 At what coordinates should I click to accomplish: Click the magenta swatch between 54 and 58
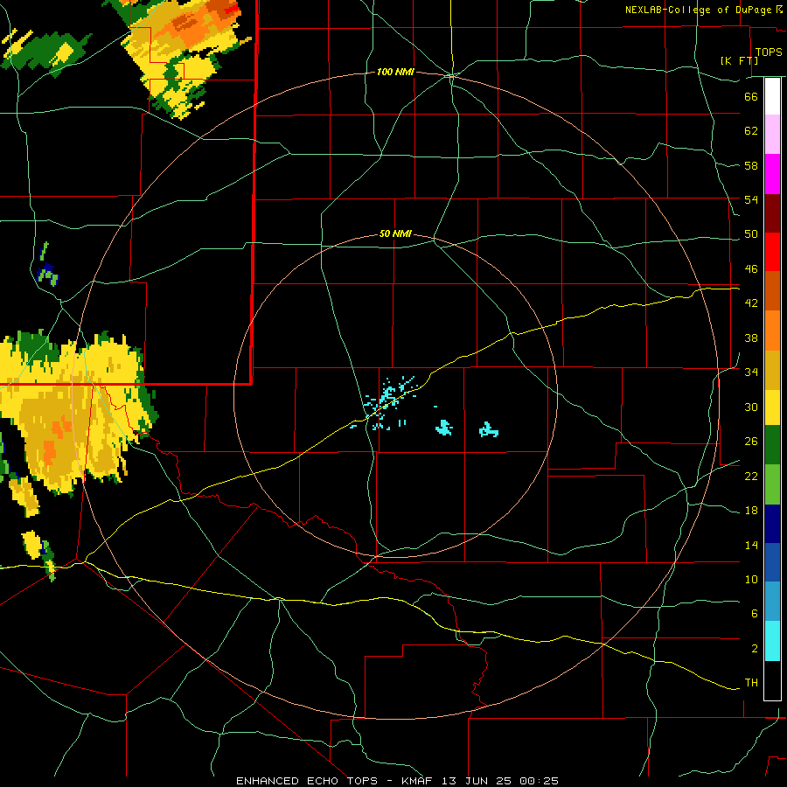click(772, 174)
